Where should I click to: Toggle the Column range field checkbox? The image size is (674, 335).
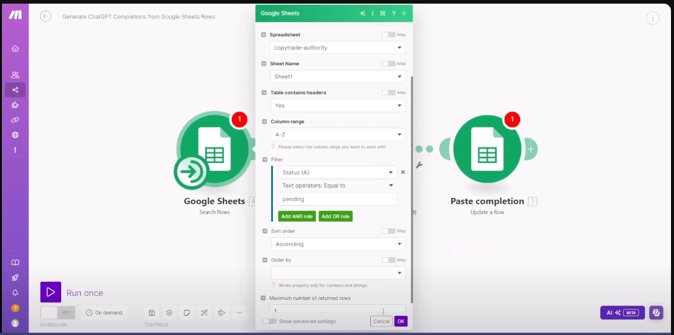pos(264,121)
